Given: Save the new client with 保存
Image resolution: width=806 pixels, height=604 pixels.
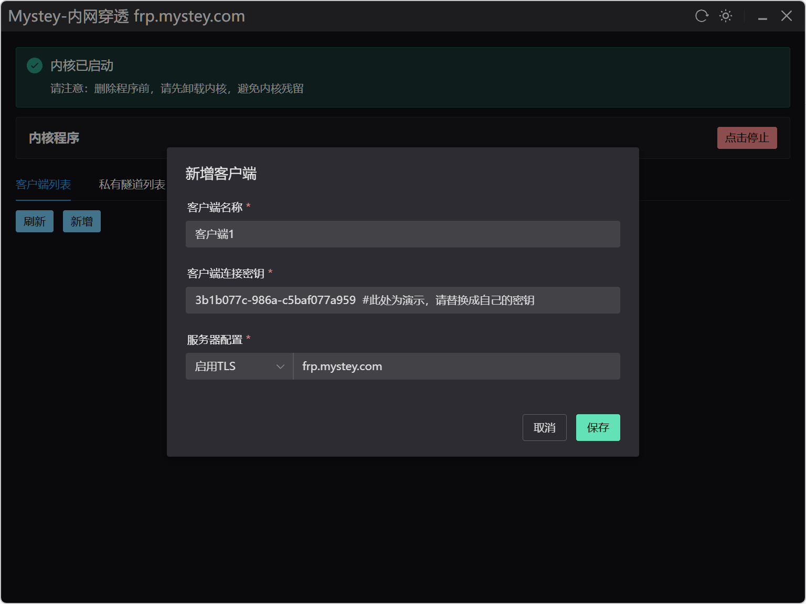Looking at the screenshot, I should pos(598,428).
